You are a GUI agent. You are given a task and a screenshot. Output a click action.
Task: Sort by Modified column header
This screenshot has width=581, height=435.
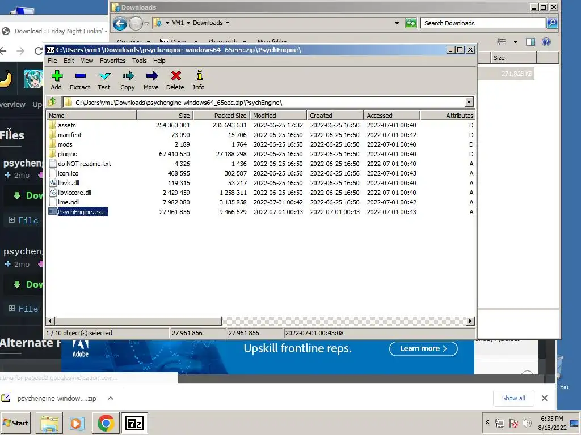click(x=278, y=116)
